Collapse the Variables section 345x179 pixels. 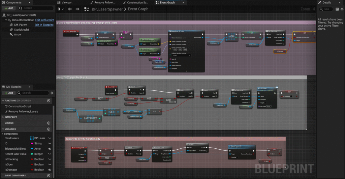3,129
